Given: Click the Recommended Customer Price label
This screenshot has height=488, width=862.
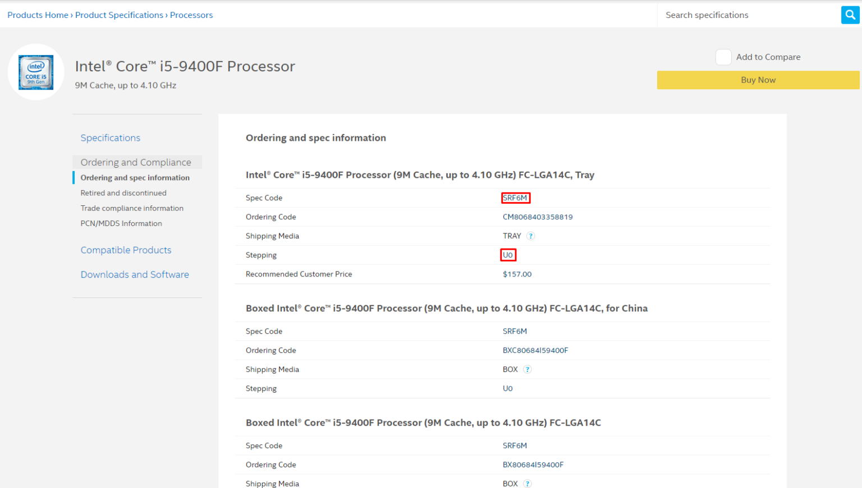Looking at the screenshot, I should [299, 274].
